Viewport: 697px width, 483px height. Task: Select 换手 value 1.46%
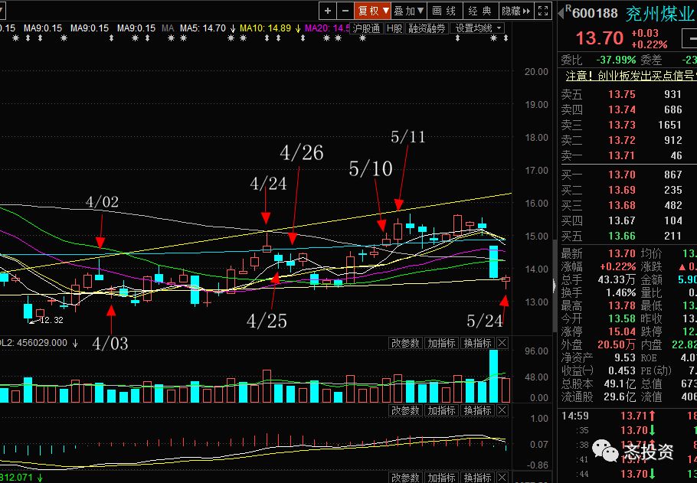point(621,293)
